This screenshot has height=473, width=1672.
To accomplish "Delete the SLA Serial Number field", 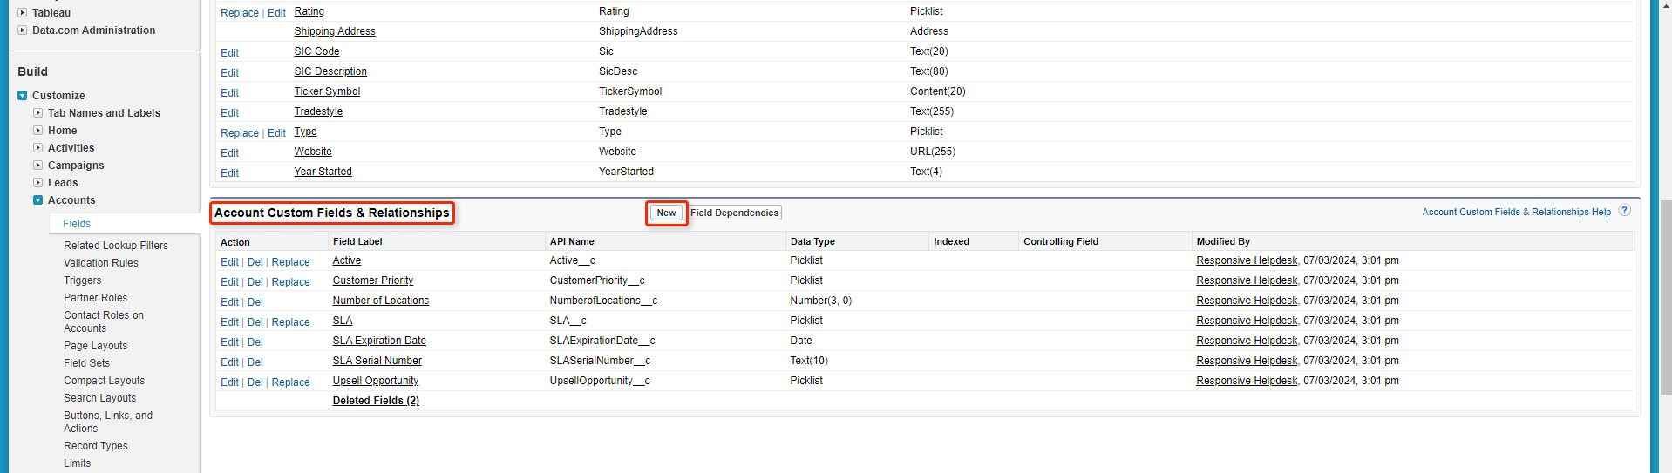I will (x=255, y=362).
